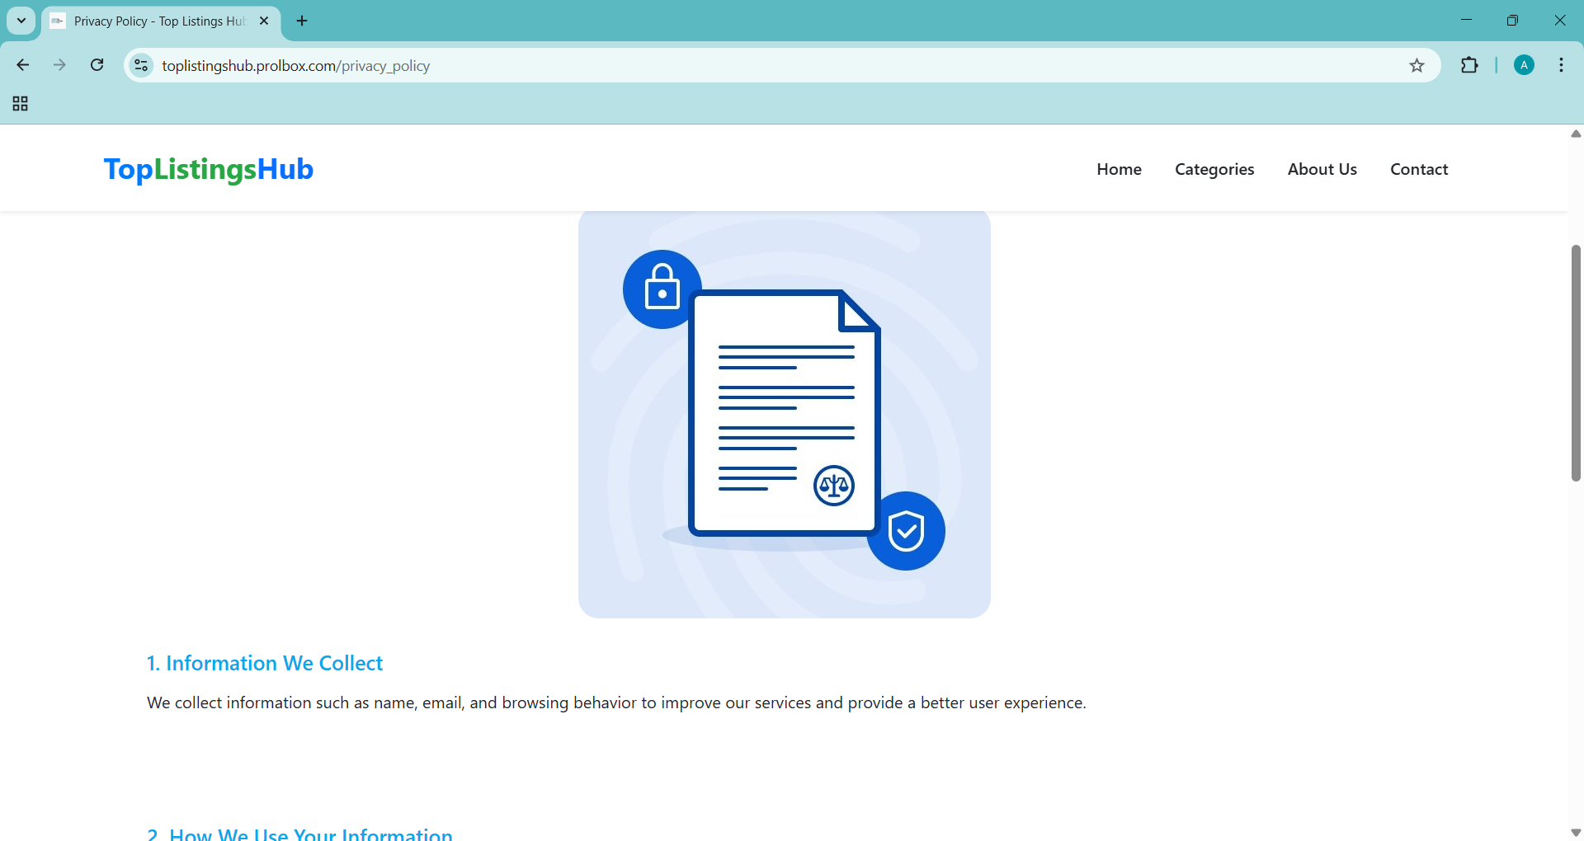Open Chrome three-dot menu
This screenshot has height=841, width=1584.
click(1561, 65)
